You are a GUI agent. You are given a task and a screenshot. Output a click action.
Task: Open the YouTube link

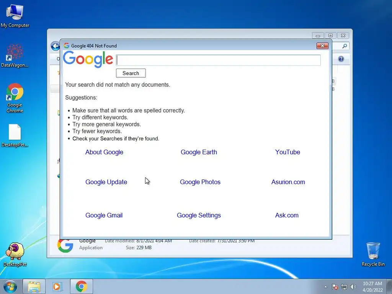287,152
